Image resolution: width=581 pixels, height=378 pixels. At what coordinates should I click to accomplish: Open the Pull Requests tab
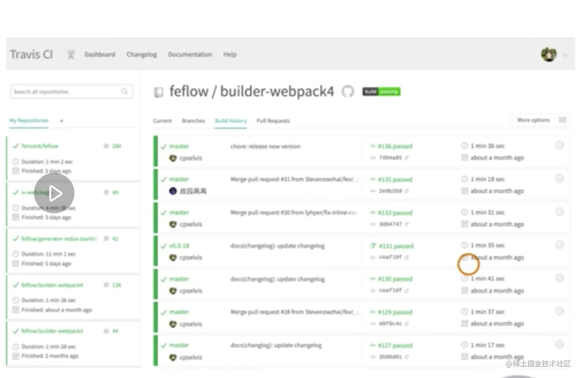(x=273, y=121)
